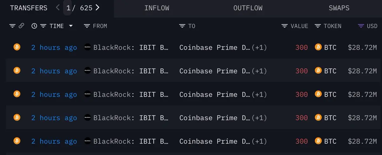Image resolution: width=382 pixels, height=155 pixels.
Task: Click the page number input field
Action: tap(67, 8)
